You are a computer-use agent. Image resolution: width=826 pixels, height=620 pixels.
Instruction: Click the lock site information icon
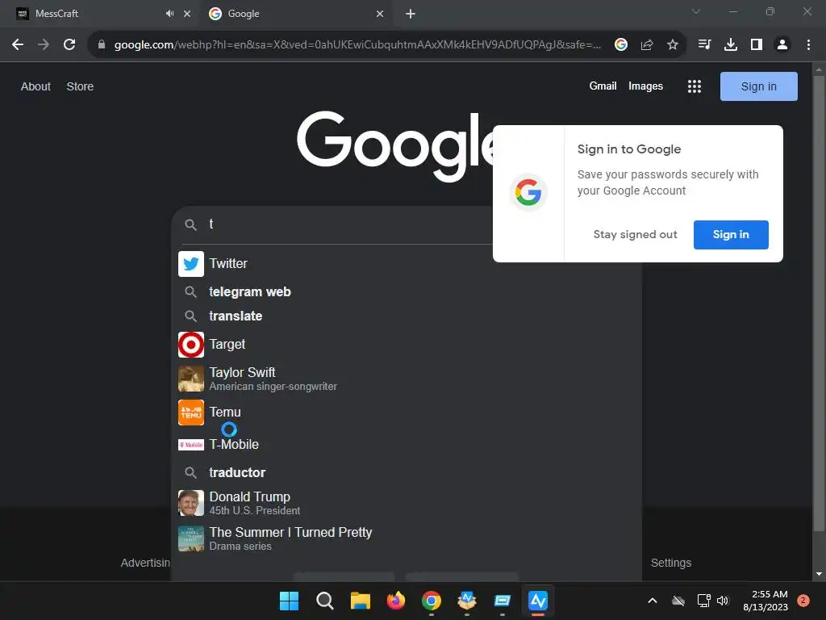102,44
